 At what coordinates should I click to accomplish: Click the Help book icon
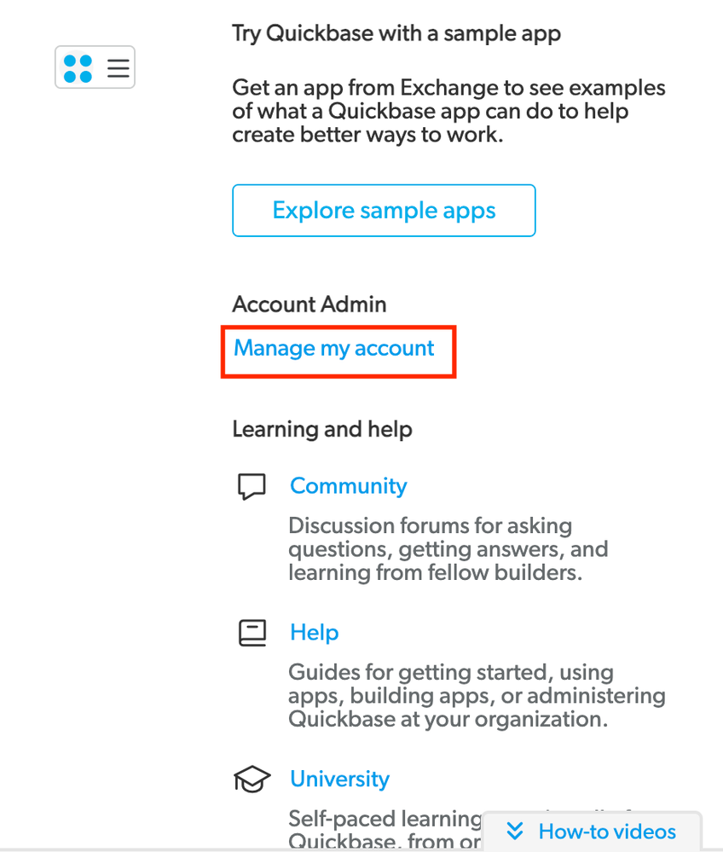[x=252, y=633]
